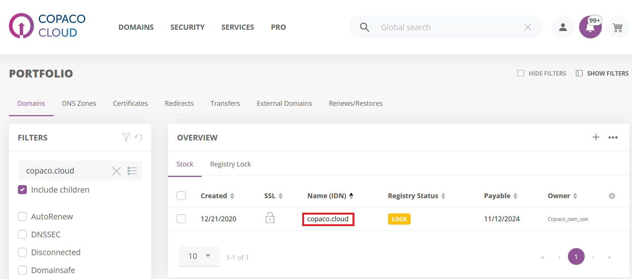Sort table by Created column arrows
The image size is (632, 279).
click(x=232, y=196)
